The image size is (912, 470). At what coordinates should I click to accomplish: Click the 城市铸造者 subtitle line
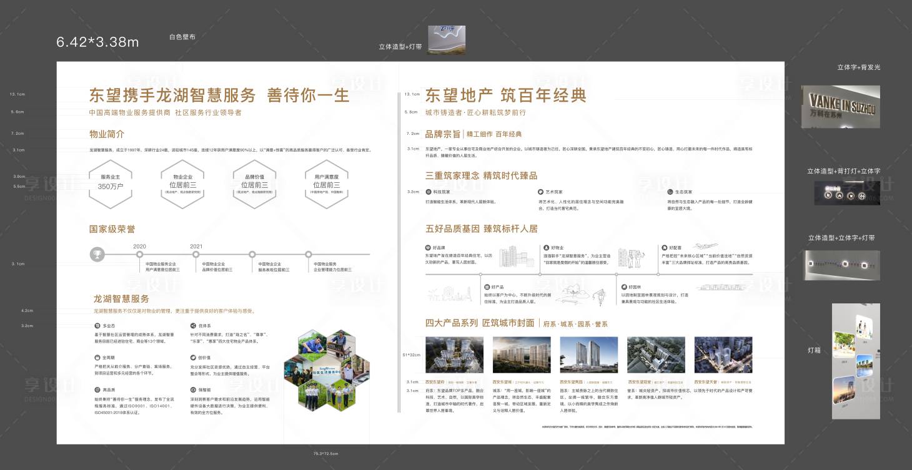point(475,113)
